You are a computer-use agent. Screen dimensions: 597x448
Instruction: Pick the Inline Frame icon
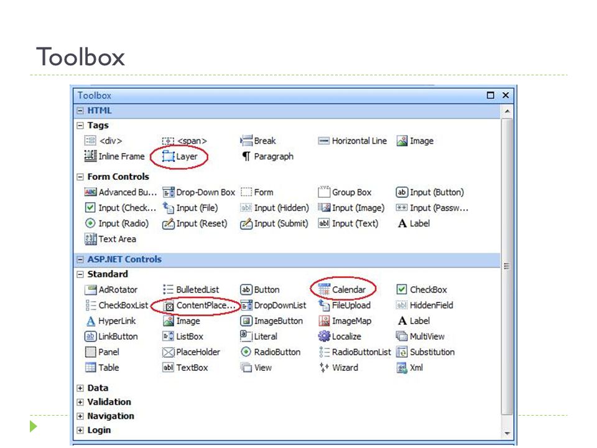tap(90, 156)
